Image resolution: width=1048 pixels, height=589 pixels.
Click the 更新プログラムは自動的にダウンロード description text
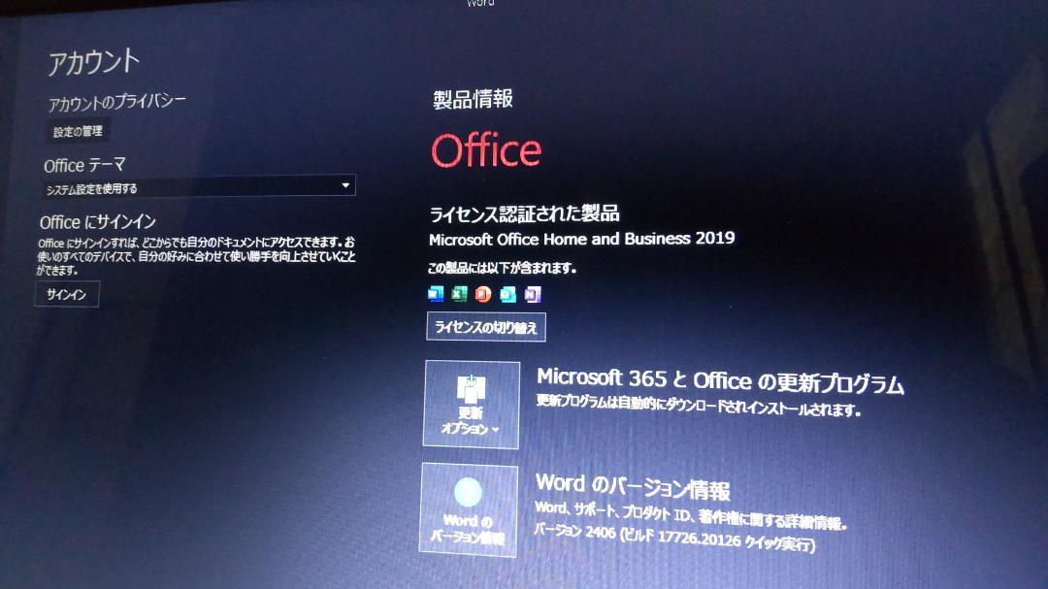pyautogui.click(x=699, y=406)
